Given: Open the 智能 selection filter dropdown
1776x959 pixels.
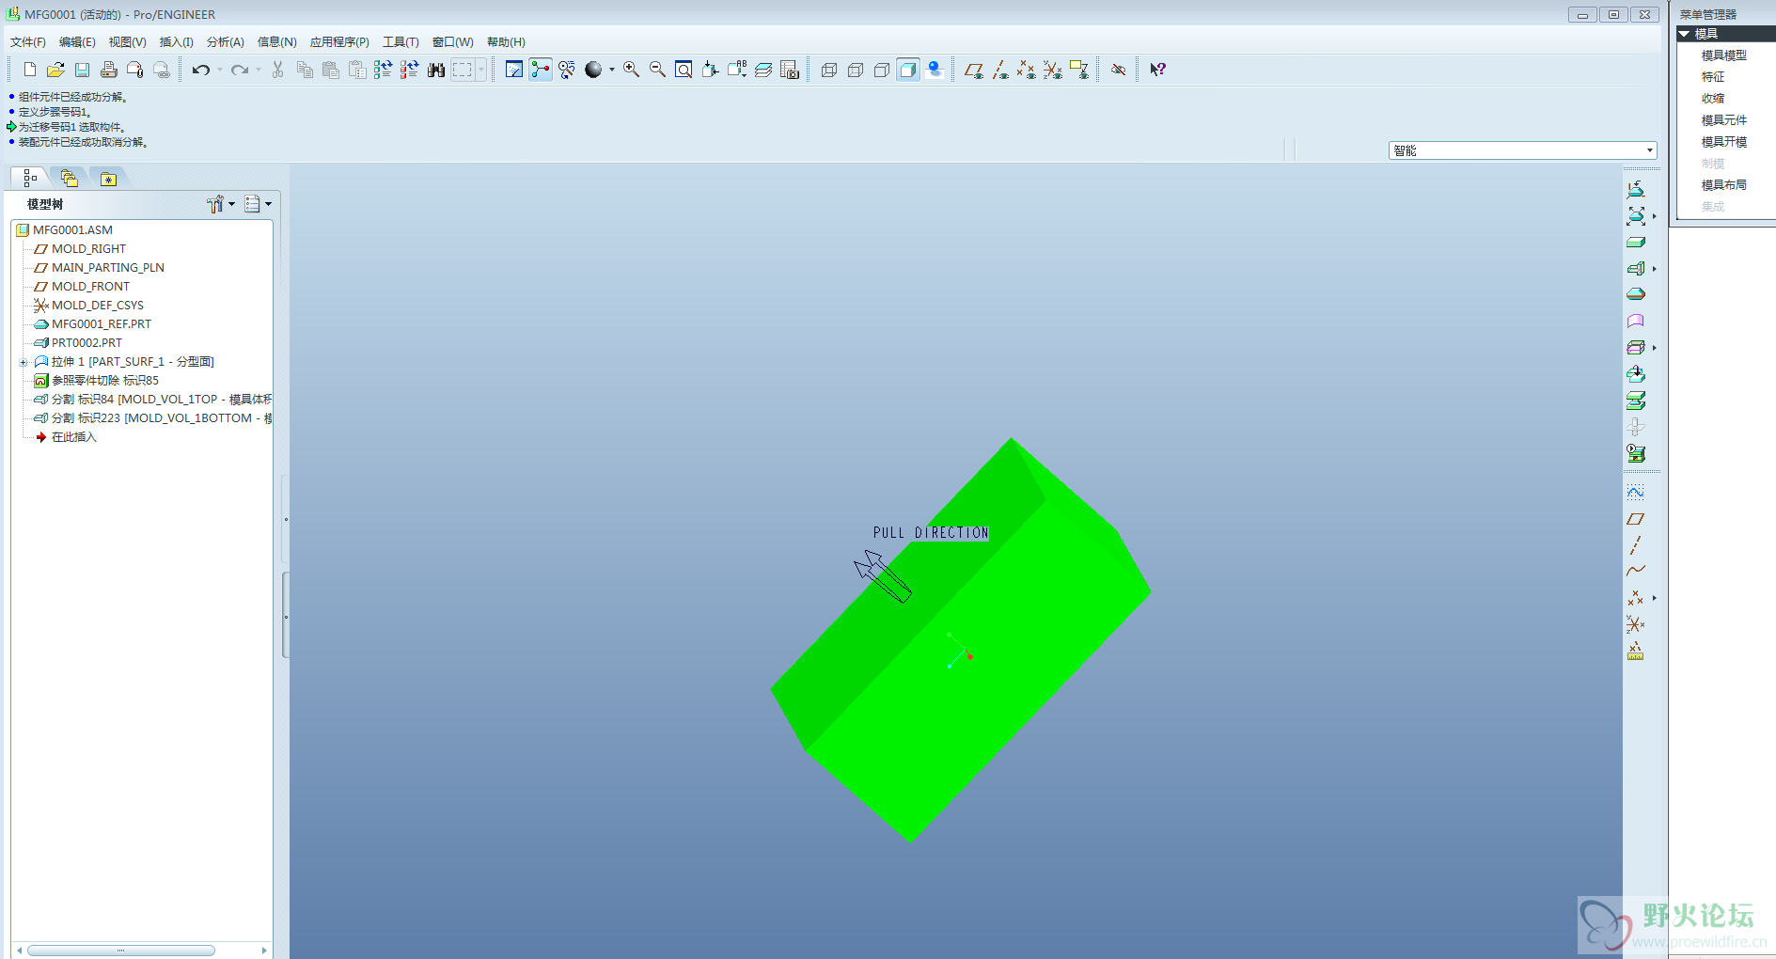Looking at the screenshot, I should click(x=1649, y=150).
